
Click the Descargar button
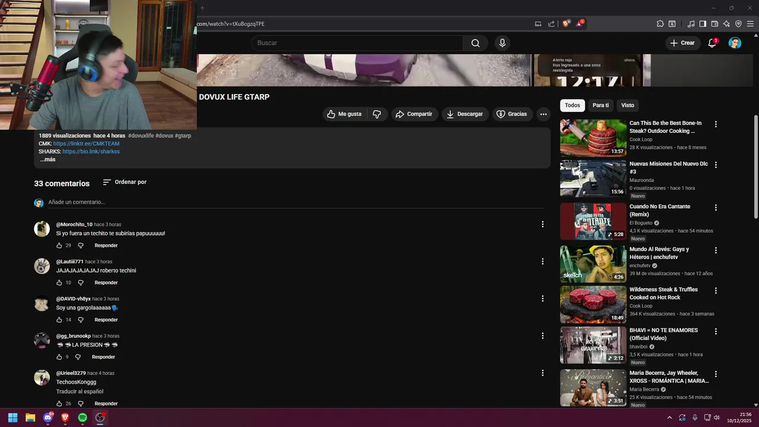(x=465, y=114)
